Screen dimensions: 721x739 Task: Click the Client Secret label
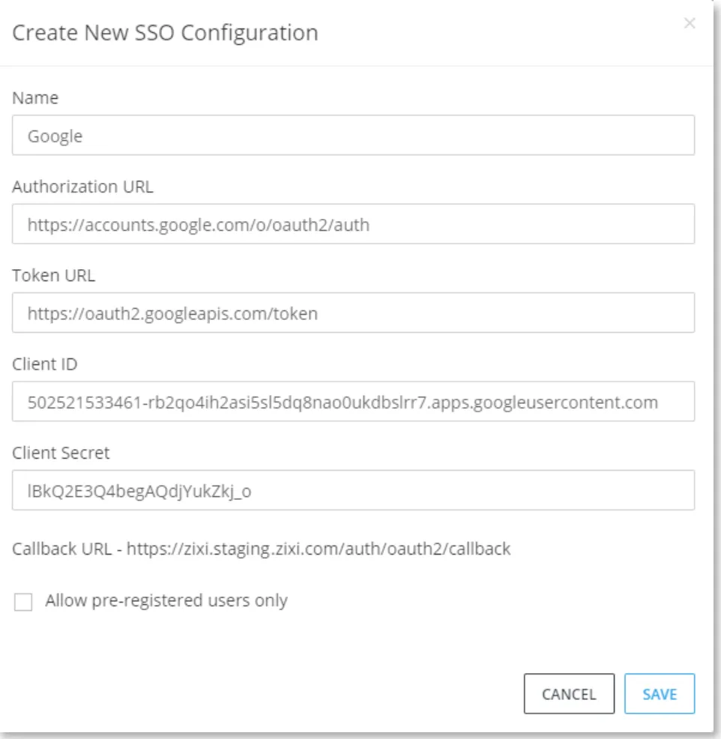[61, 453]
